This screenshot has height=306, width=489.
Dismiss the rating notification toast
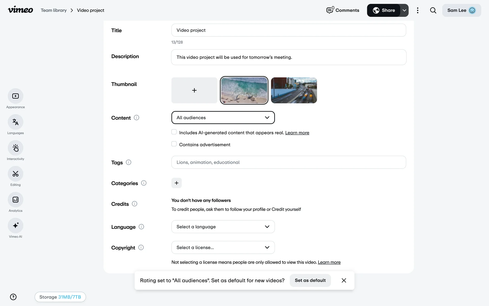[x=344, y=280]
